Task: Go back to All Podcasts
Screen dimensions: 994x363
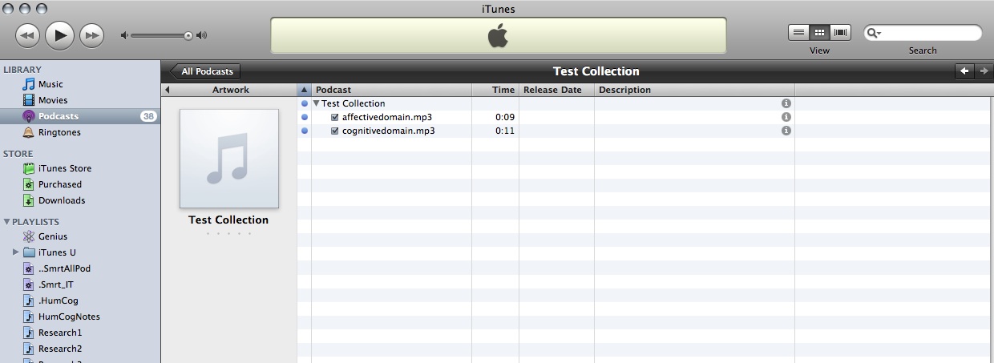Action: click(x=205, y=71)
